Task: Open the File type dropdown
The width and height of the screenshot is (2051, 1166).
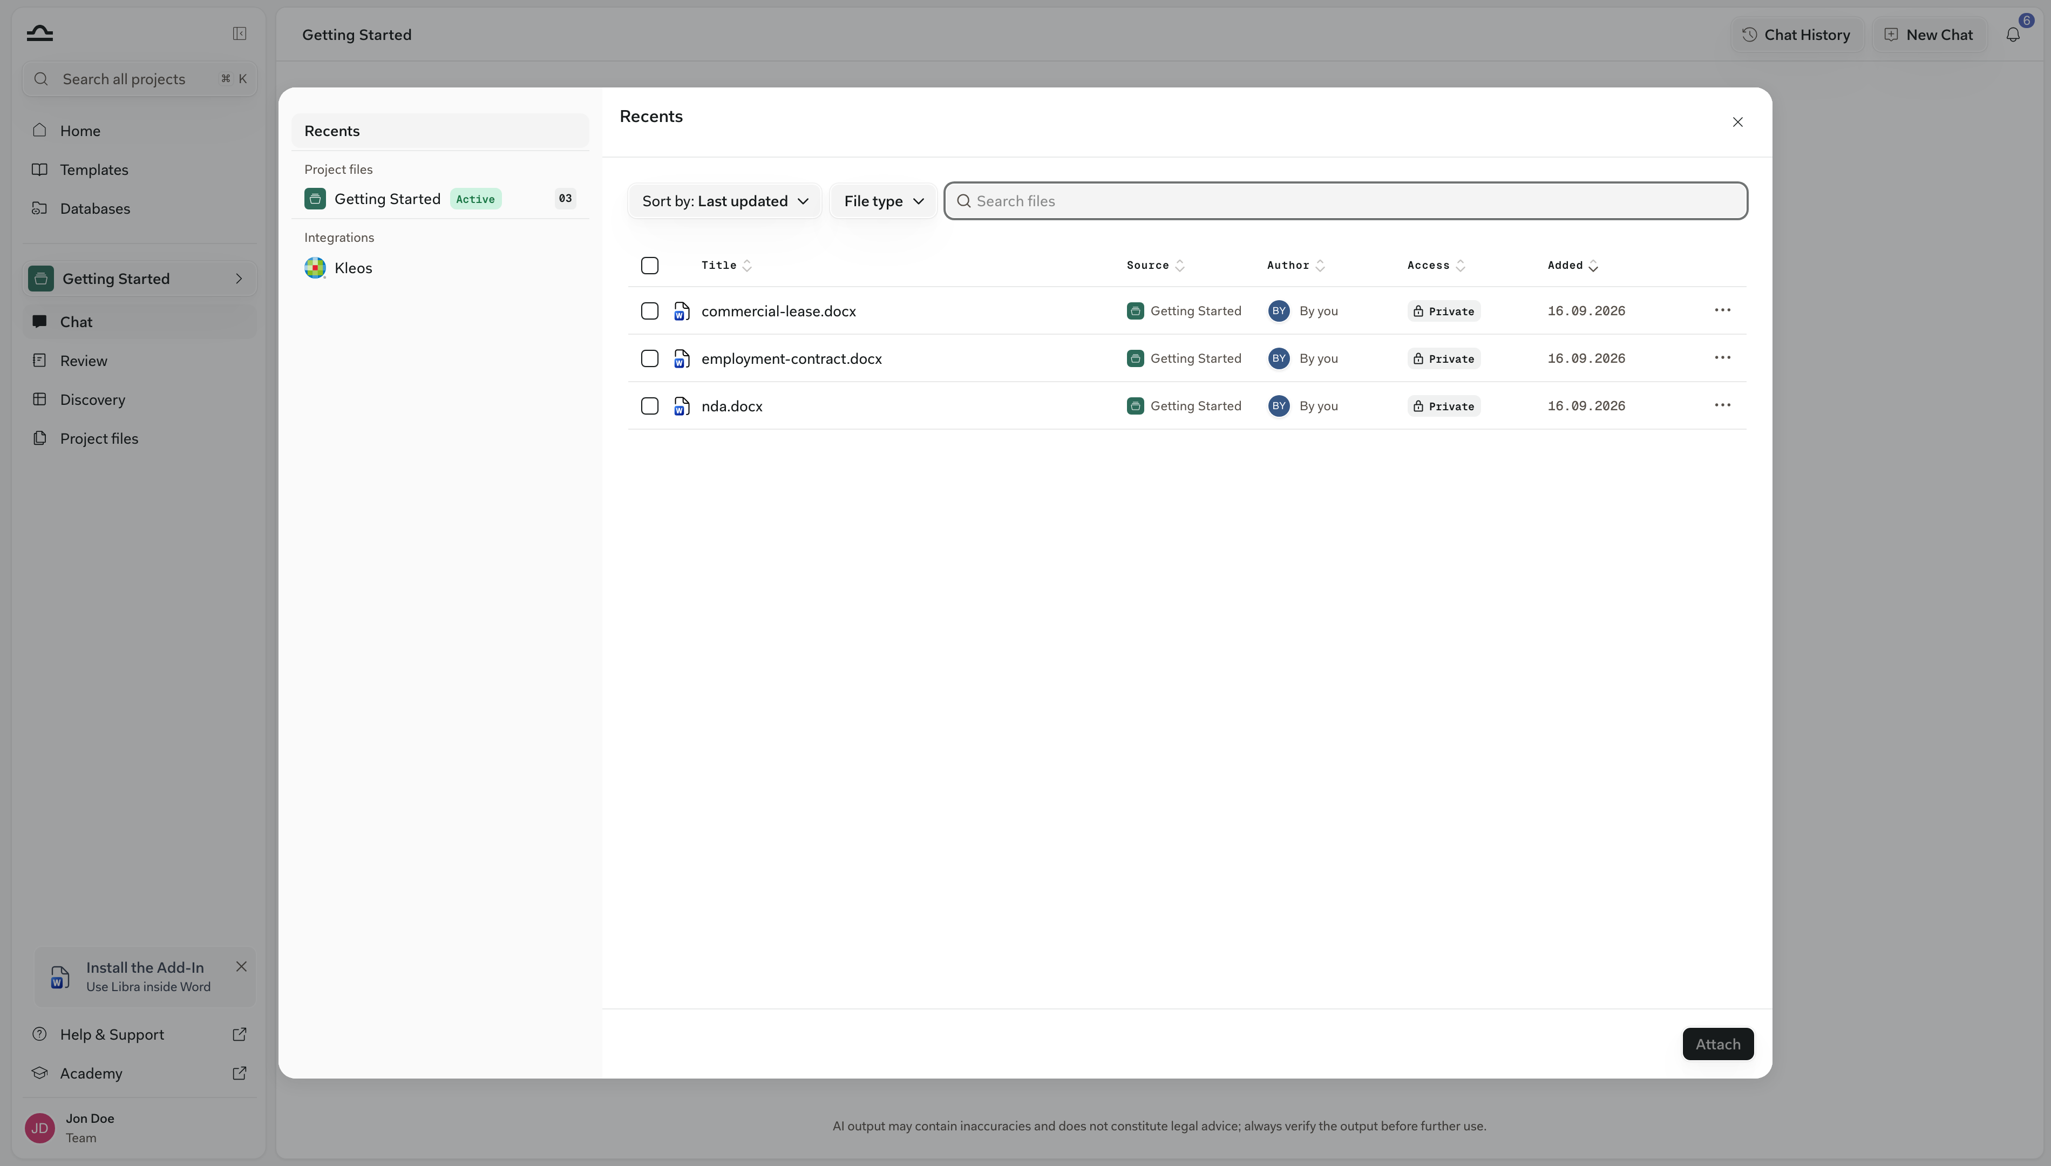Action: pos(883,201)
